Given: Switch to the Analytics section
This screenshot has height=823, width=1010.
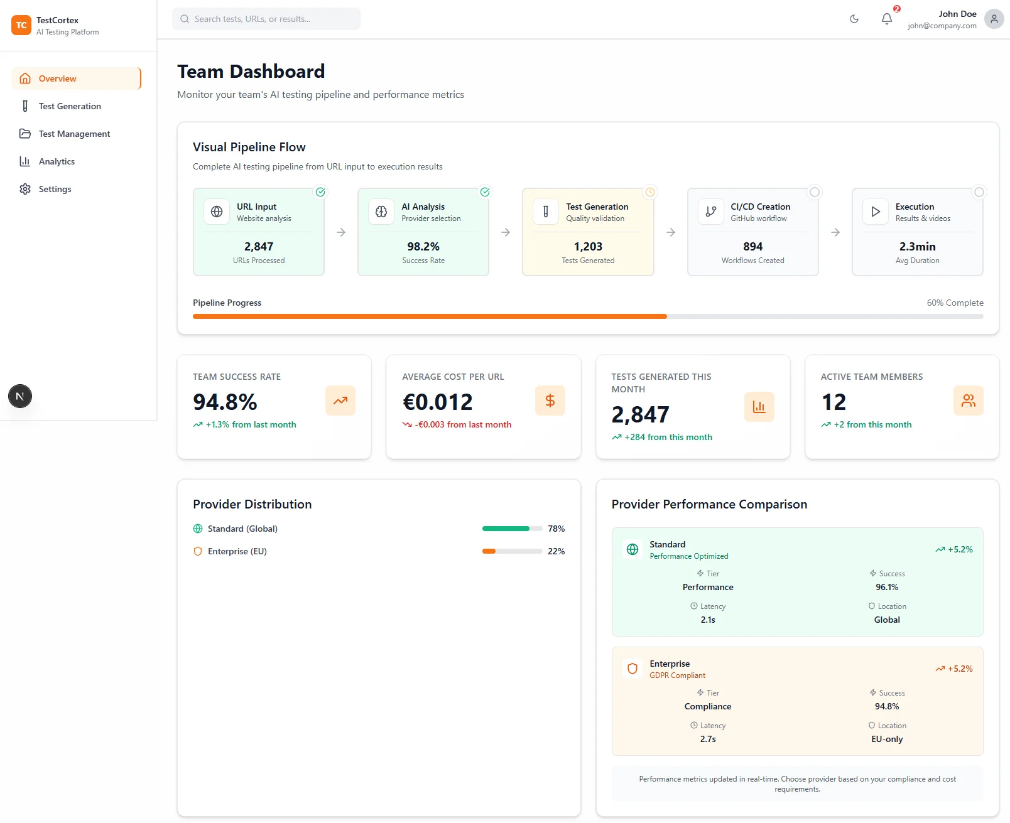Looking at the screenshot, I should pos(56,161).
